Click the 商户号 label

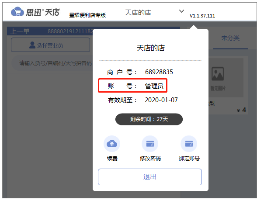[122, 72]
